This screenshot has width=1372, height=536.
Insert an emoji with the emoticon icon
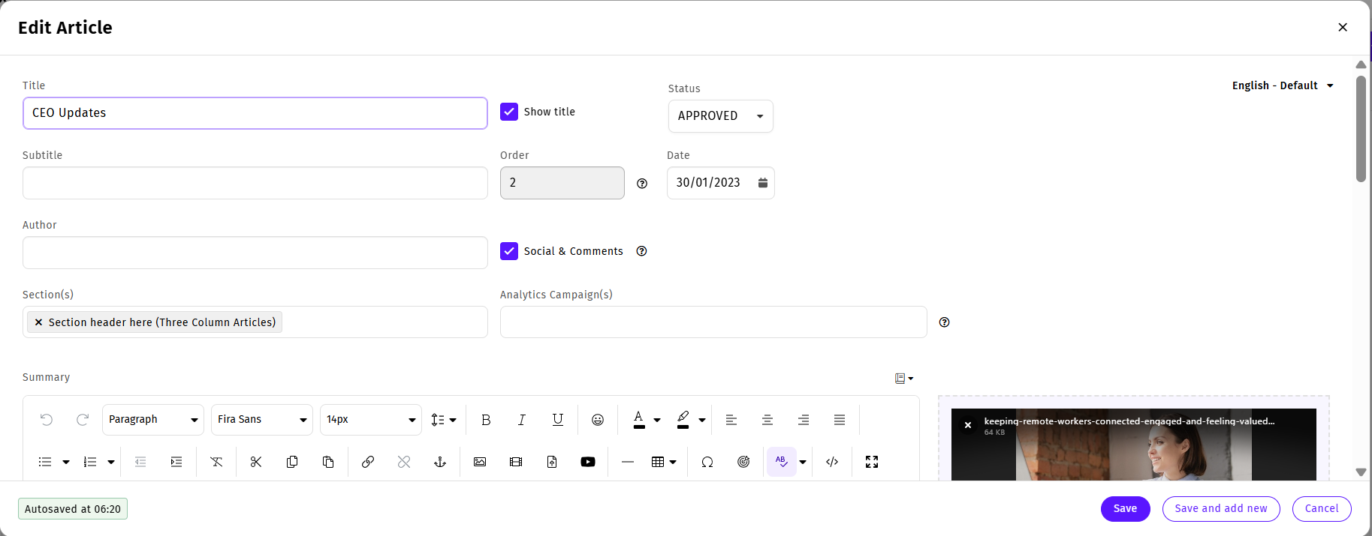click(598, 420)
